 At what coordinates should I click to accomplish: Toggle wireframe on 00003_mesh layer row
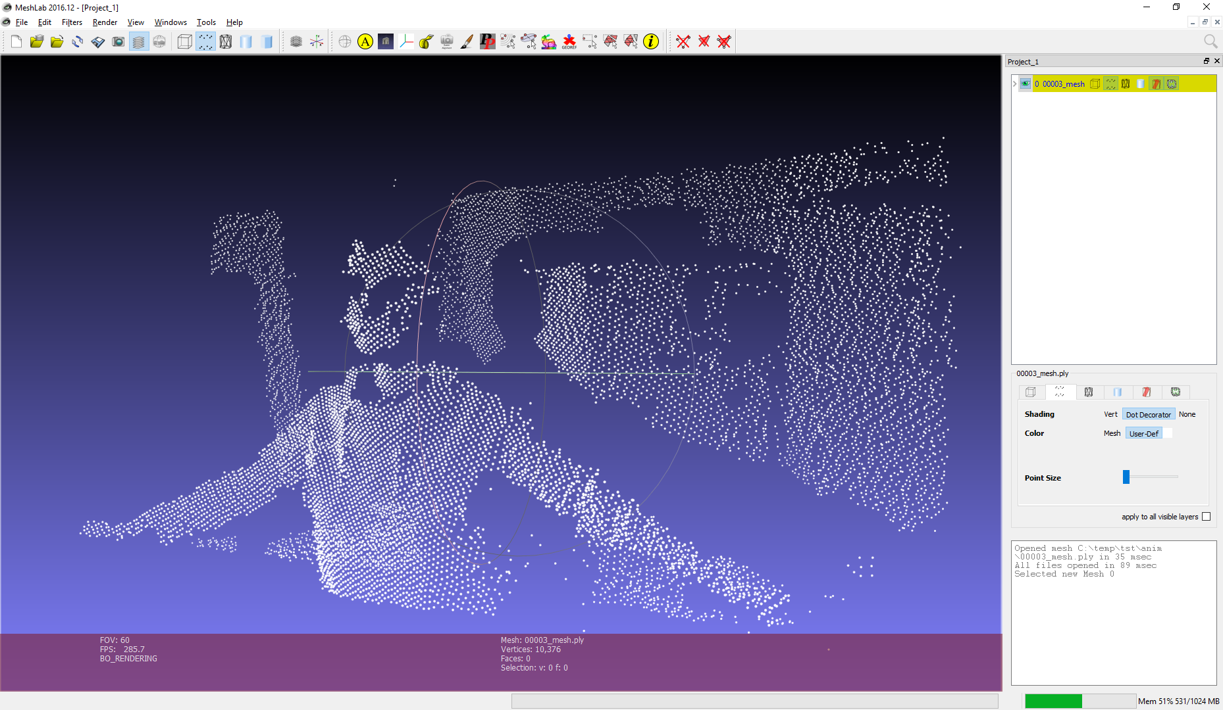[1126, 84]
